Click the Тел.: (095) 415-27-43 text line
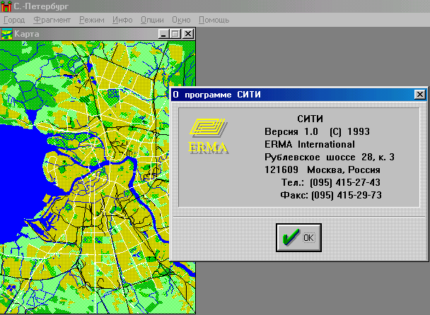 click(330, 182)
